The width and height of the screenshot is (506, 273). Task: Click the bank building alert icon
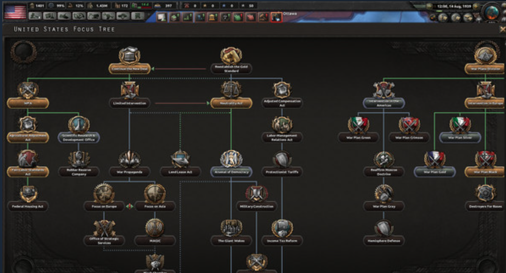pyautogui.click(x=213, y=17)
